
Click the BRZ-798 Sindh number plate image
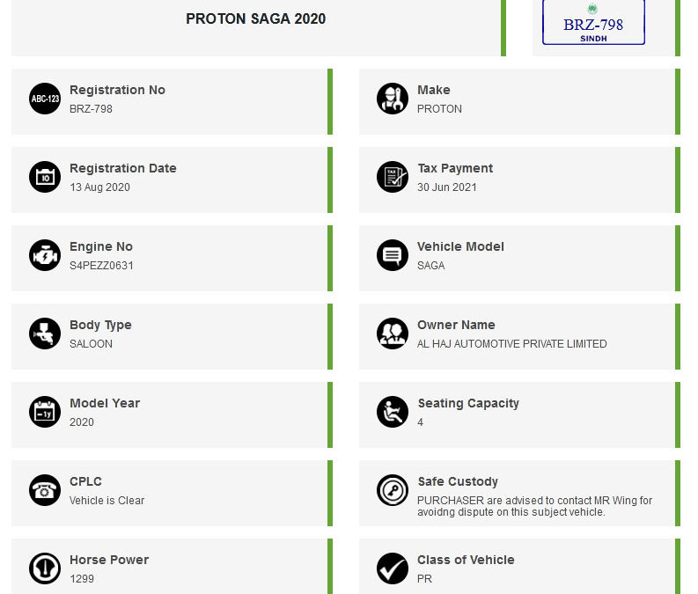coord(593,22)
